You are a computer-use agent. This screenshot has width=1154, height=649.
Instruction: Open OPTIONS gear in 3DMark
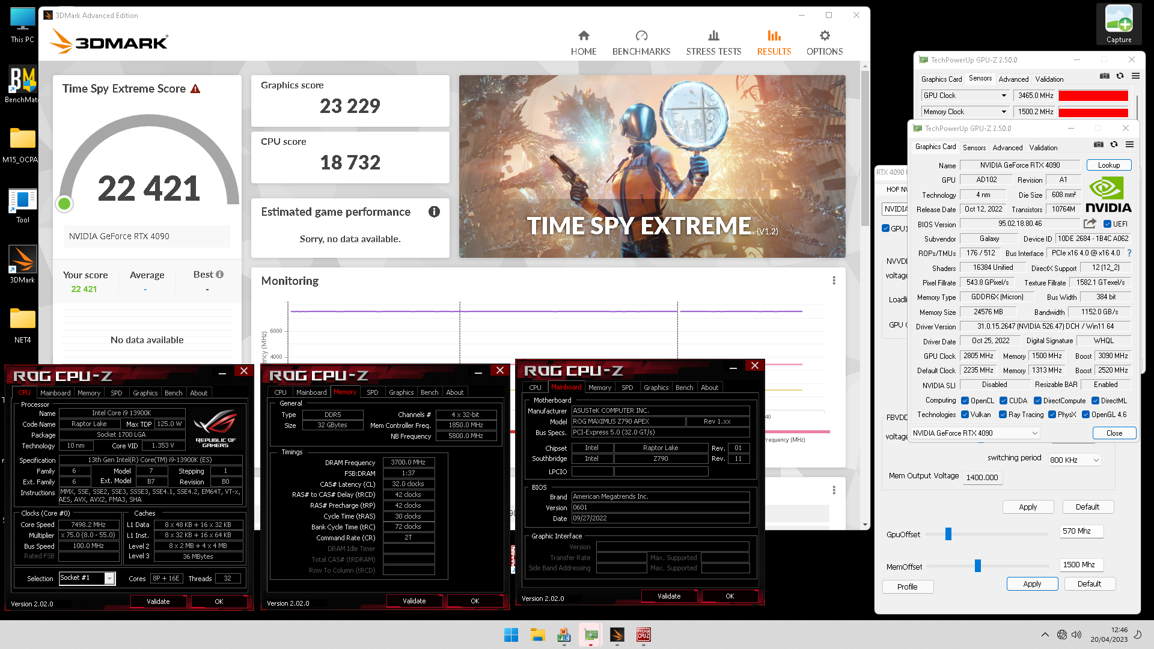tap(824, 43)
